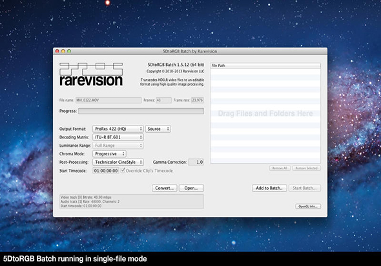Image resolution: width=381 pixels, height=266 pixels.
Task: Click the red close window button
Action: coord(57,51)
